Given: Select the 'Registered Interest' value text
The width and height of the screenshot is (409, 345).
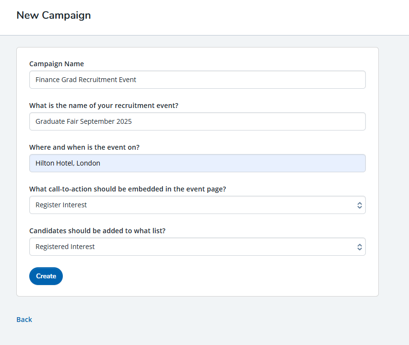Looking at the screenshot, I should (x=65, y=247).
